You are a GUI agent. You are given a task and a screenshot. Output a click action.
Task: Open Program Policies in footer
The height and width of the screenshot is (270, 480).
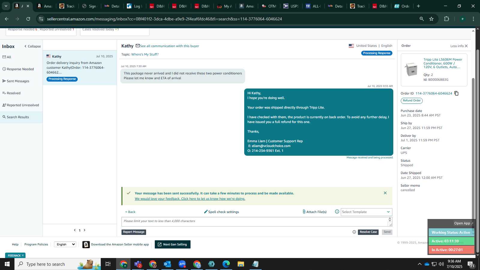pyautogui.click(x=36, y=244)
